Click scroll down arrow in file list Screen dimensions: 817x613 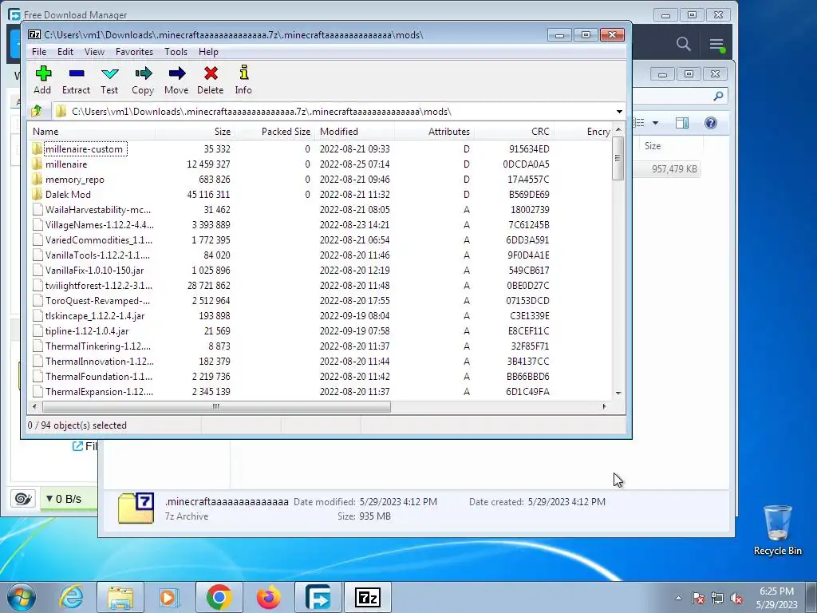click(618, 393)
